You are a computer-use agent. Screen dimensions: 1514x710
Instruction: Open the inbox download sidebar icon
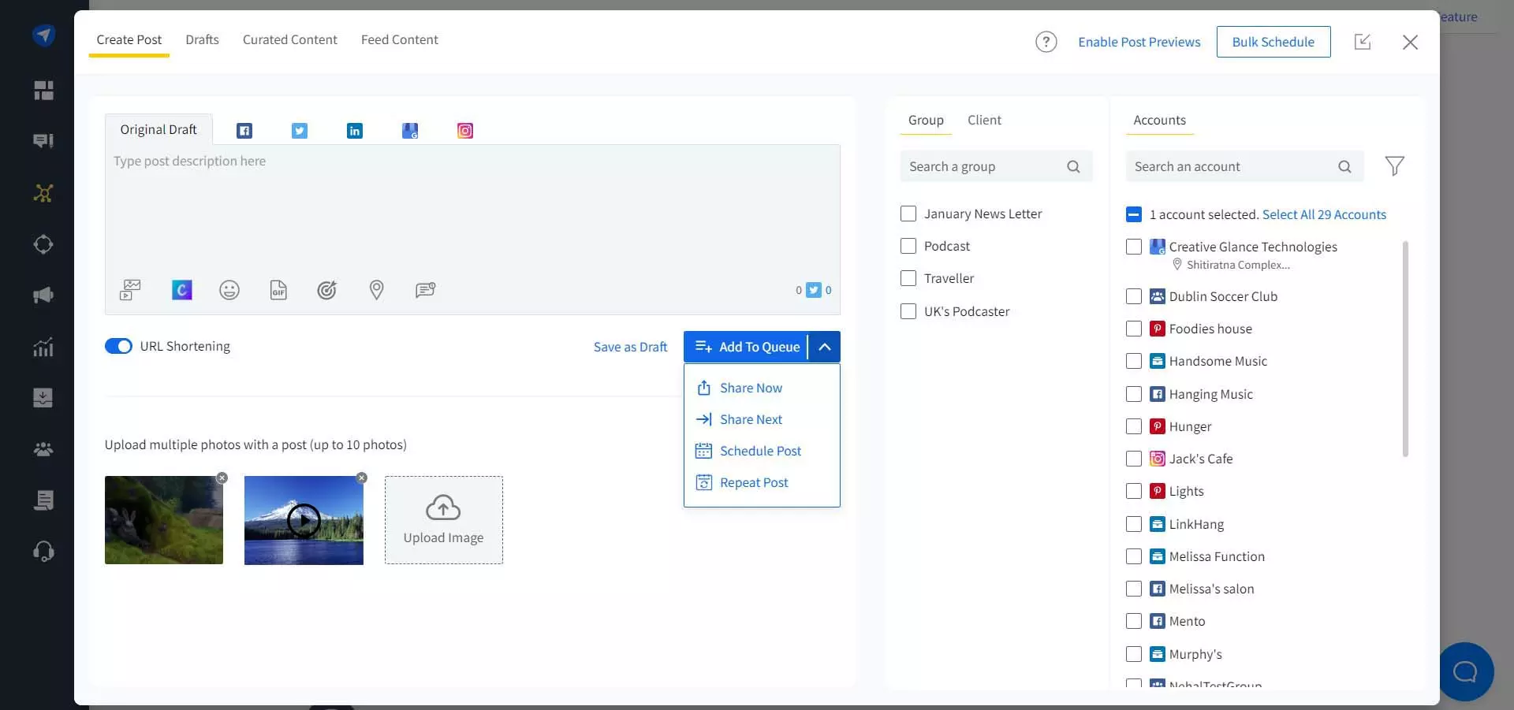click(x=43, y=398)
